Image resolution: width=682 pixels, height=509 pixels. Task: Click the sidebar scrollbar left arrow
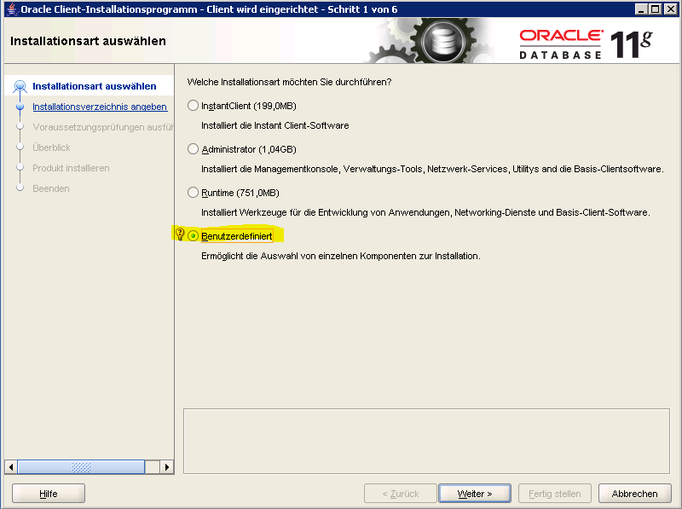[11, 467]
